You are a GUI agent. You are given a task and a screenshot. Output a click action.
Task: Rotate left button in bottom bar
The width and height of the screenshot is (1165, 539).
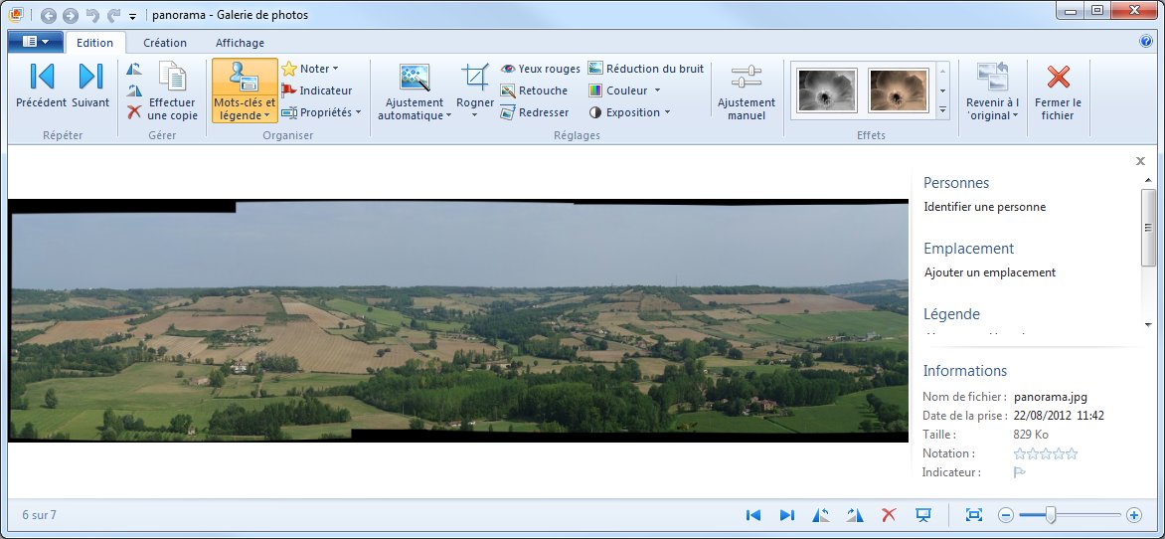(x=821, y=514)
